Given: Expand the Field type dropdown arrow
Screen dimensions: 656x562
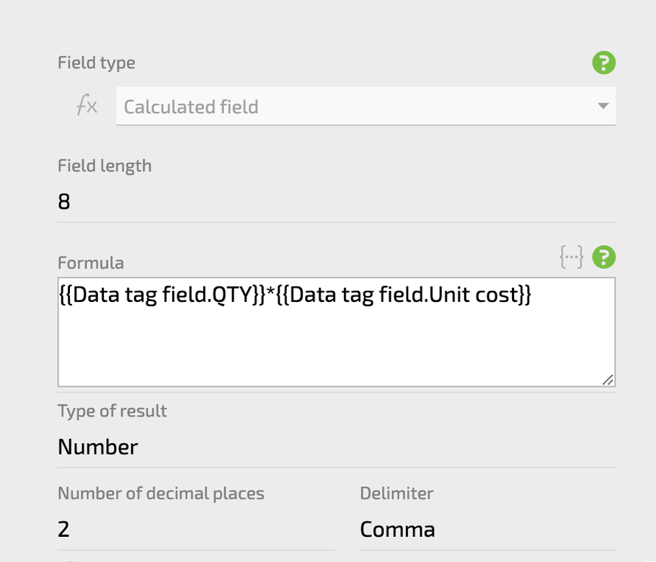Looking at the screenshot, I should (603, 106).
